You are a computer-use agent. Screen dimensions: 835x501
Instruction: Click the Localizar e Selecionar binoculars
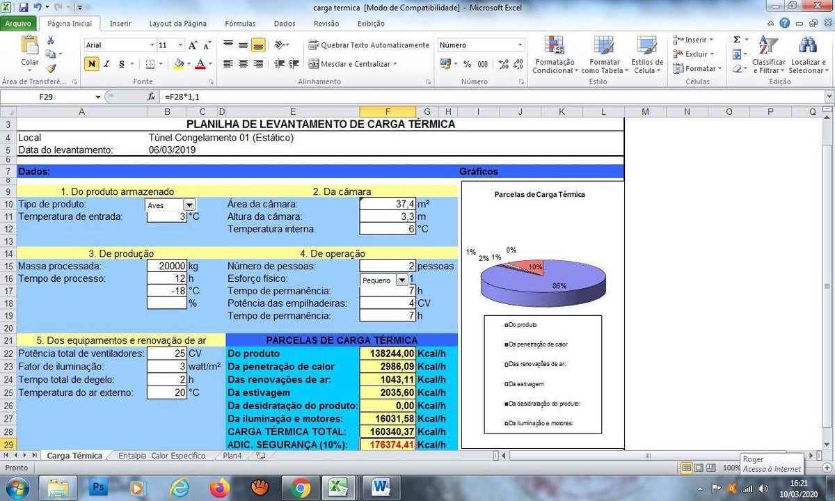coord(807,56)
